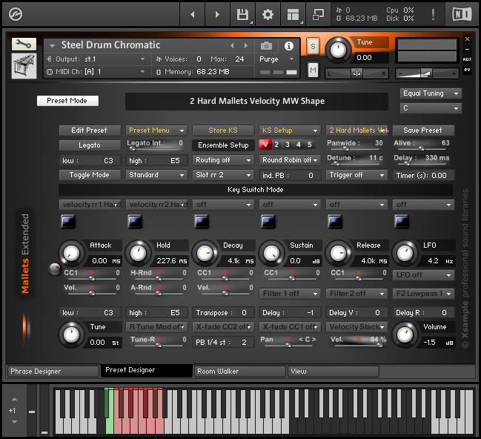Adjust the stereo pan L-R slider
Viewport: 481px width, 439px height.
tap(356, 73)
